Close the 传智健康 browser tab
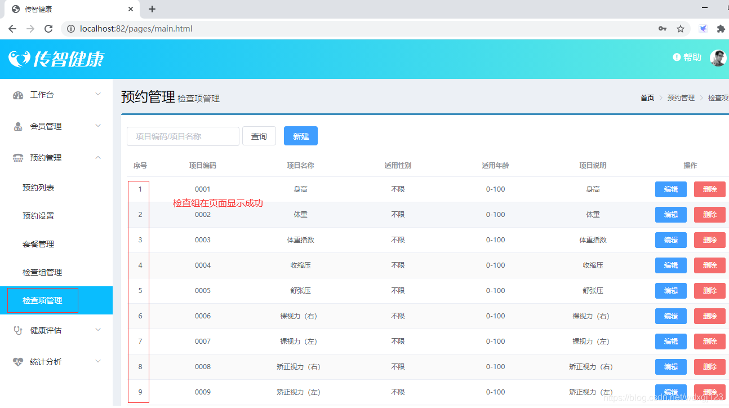Image resolution: width=729 pixels, height=408 pixels. (131, 9)
